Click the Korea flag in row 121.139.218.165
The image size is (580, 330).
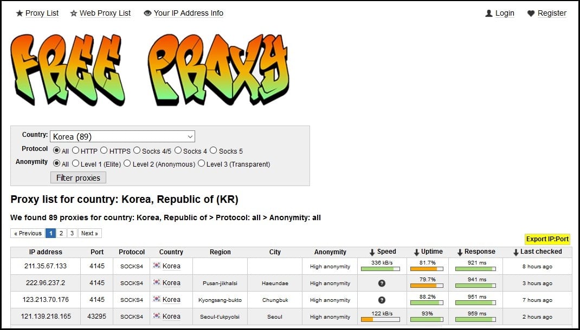click(157, 315)
